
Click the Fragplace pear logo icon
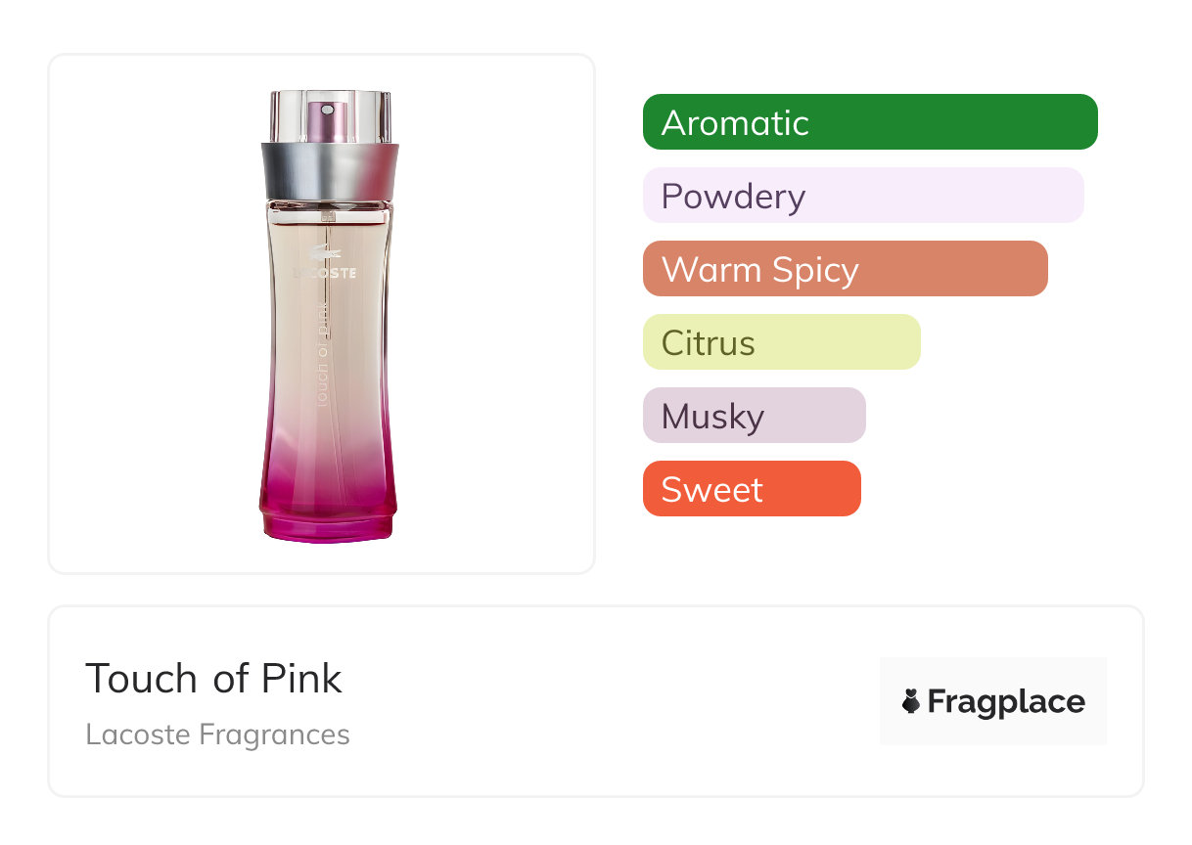coord(911,701)
